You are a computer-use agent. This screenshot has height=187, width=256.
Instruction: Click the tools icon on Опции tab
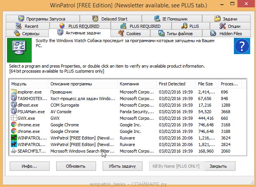pos(222,26)
